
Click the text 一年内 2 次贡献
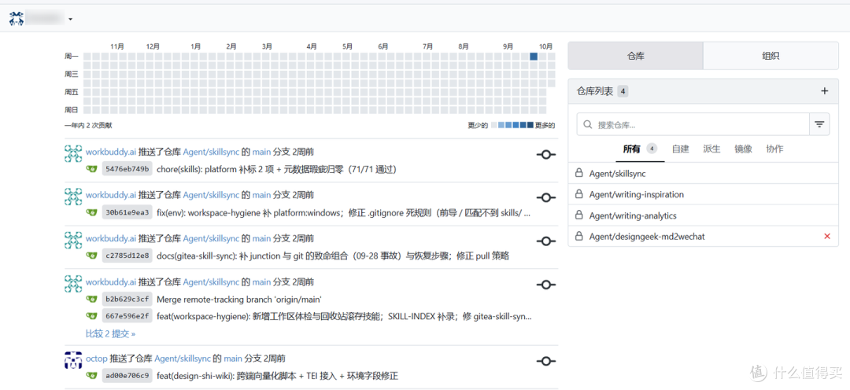click(x=88, y=125)
